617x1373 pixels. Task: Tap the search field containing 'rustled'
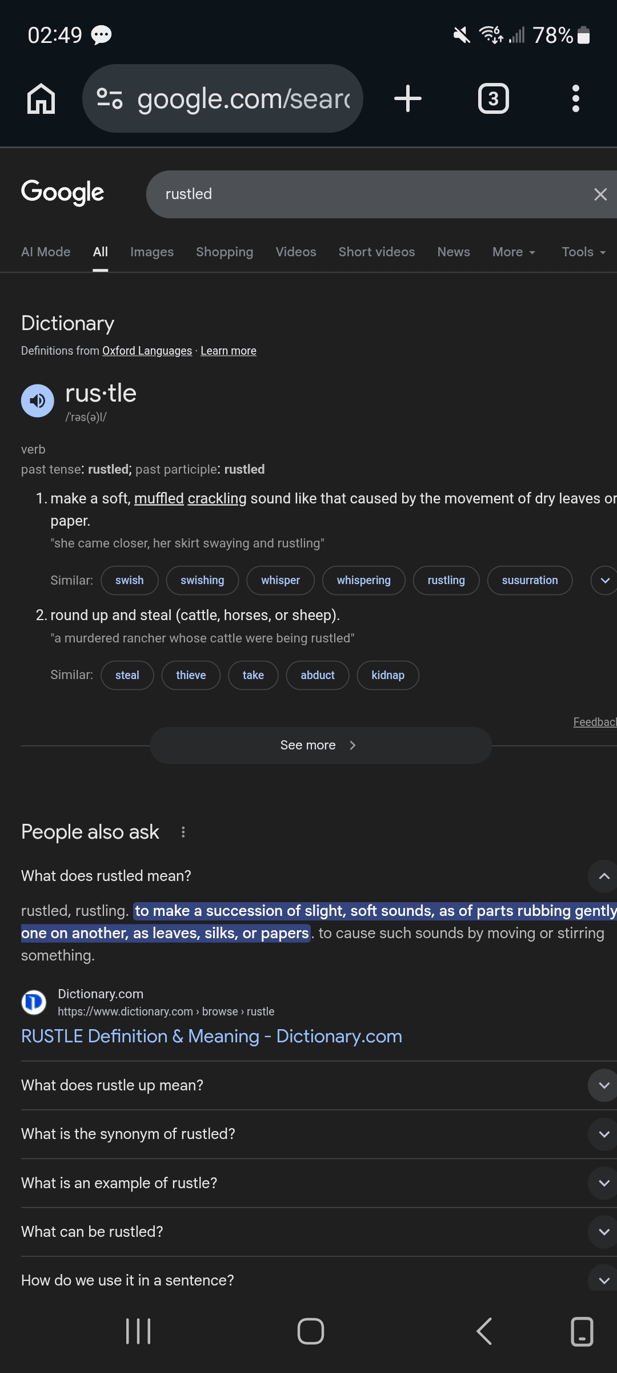point(366,195)
